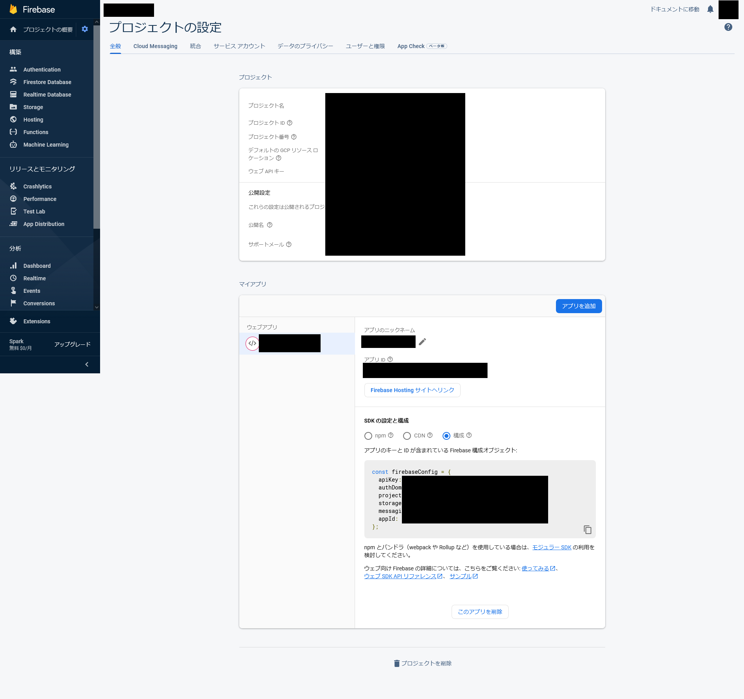Click the pencil icon to edit app nickname
Image resolution: width=744 pixels, height=699 pixels.
tap(422, 342)
